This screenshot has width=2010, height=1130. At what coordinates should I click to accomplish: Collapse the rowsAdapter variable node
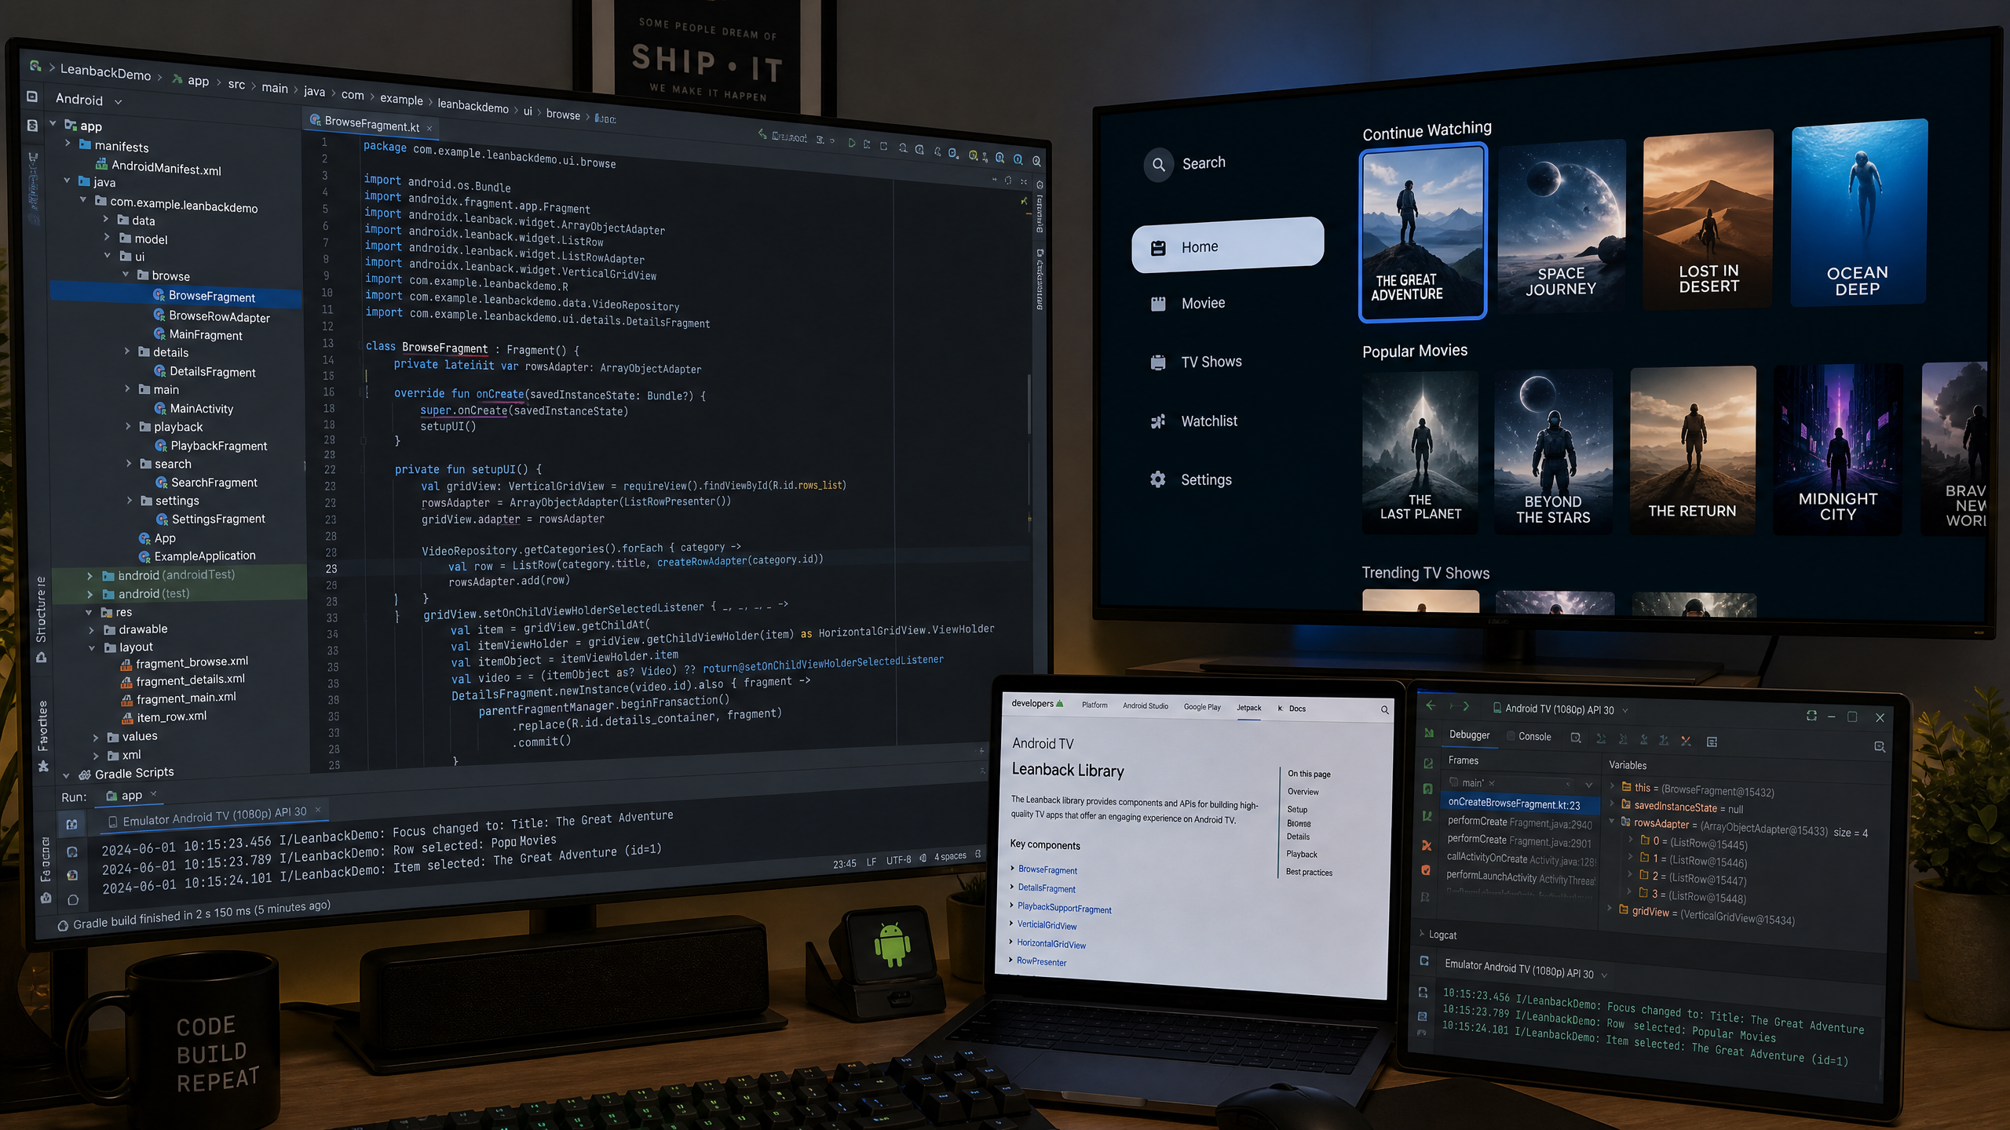[x=1612, y=822]
